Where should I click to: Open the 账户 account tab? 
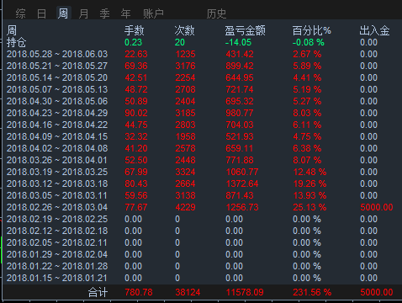pos(153,13)
